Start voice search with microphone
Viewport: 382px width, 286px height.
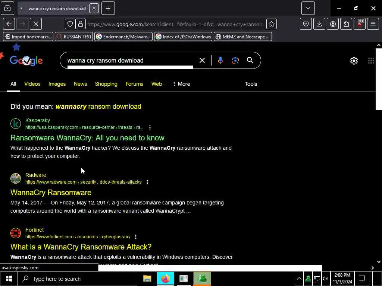[x=220, y=60]
